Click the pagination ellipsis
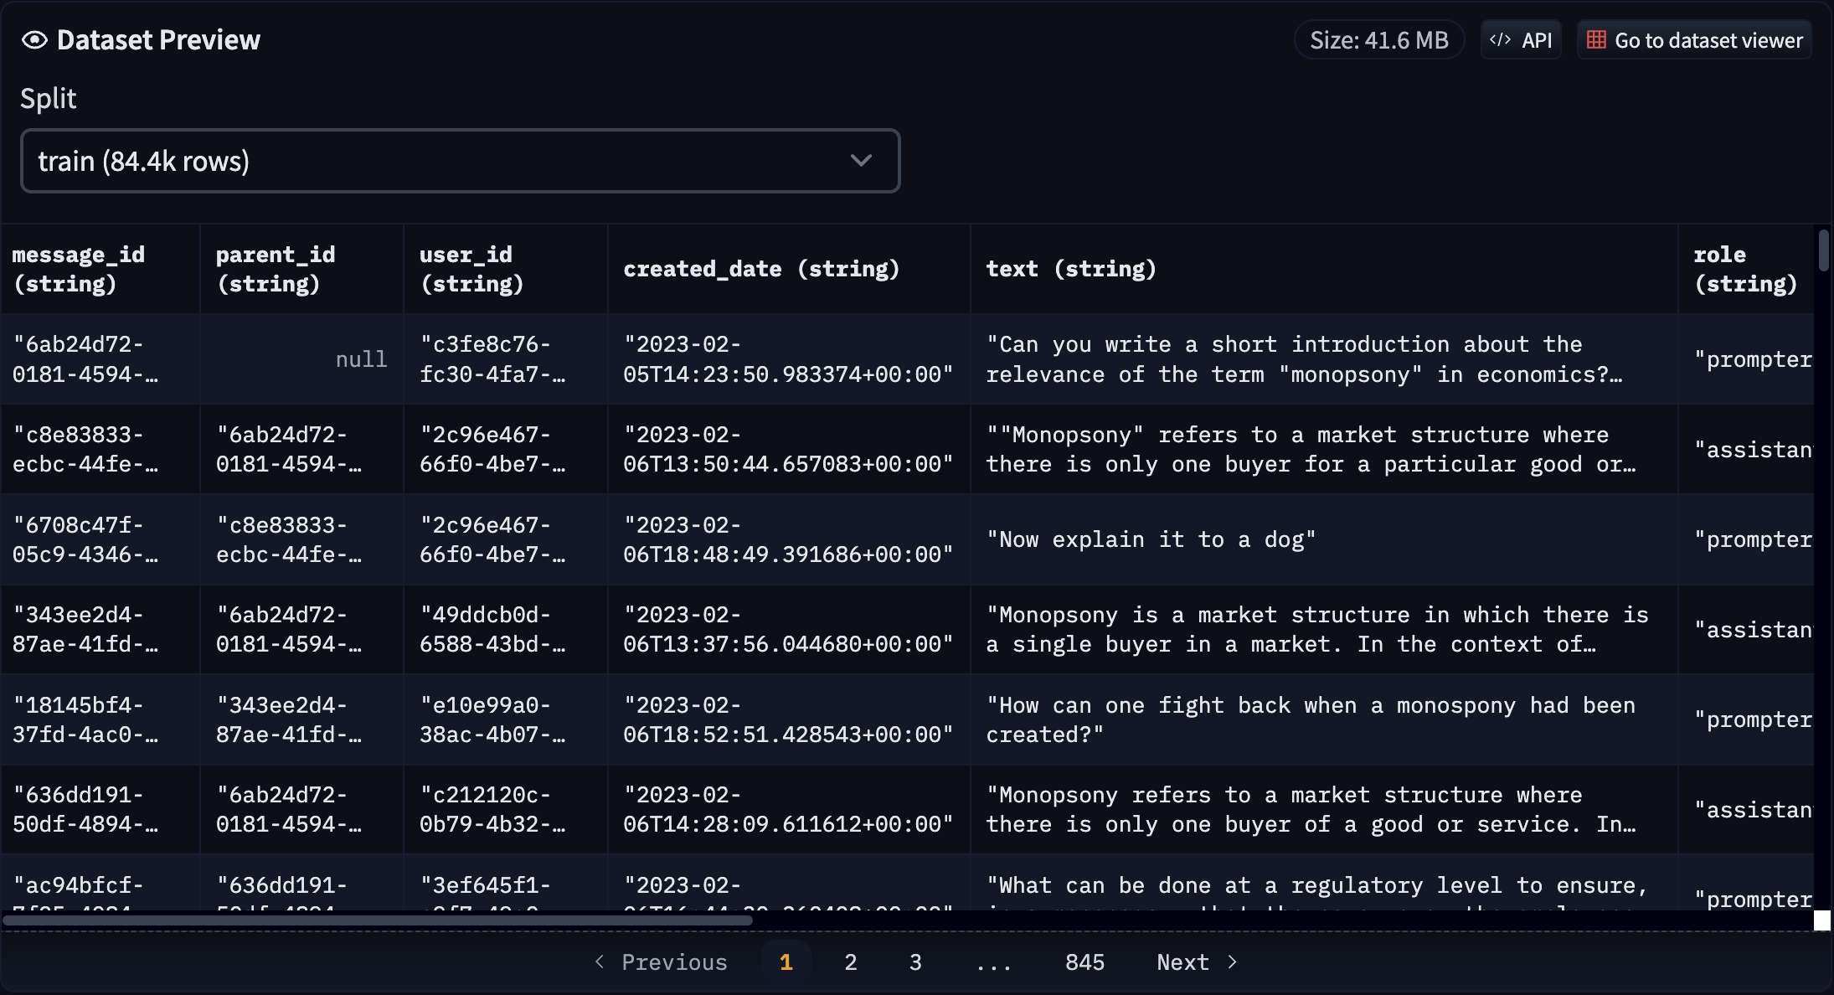Viewport: 1834px width, 995px height. (x=993, y=961)
